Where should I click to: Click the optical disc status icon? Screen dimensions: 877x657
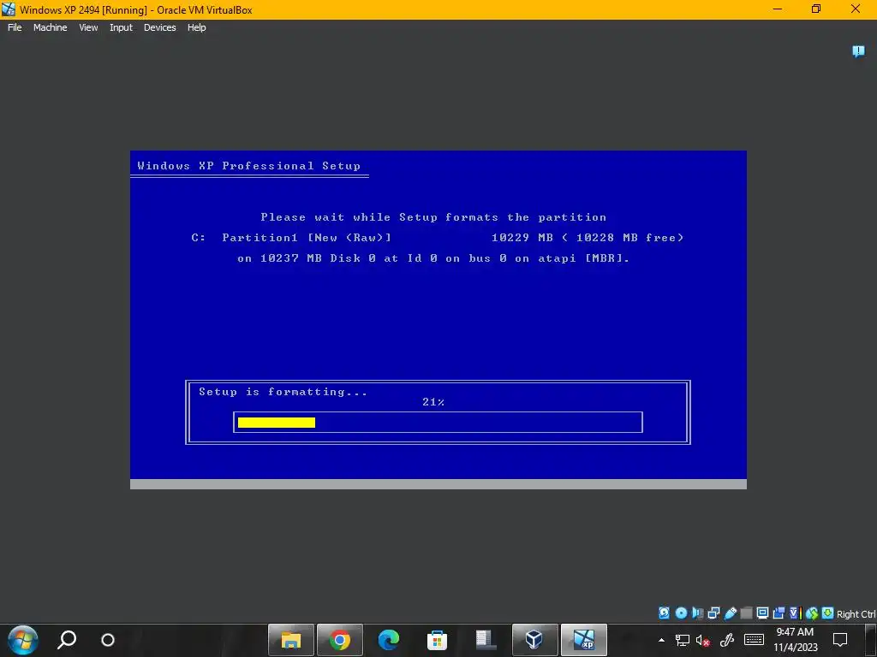point(681,613)
